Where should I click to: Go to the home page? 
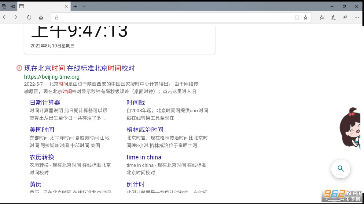tap(41, 17)
